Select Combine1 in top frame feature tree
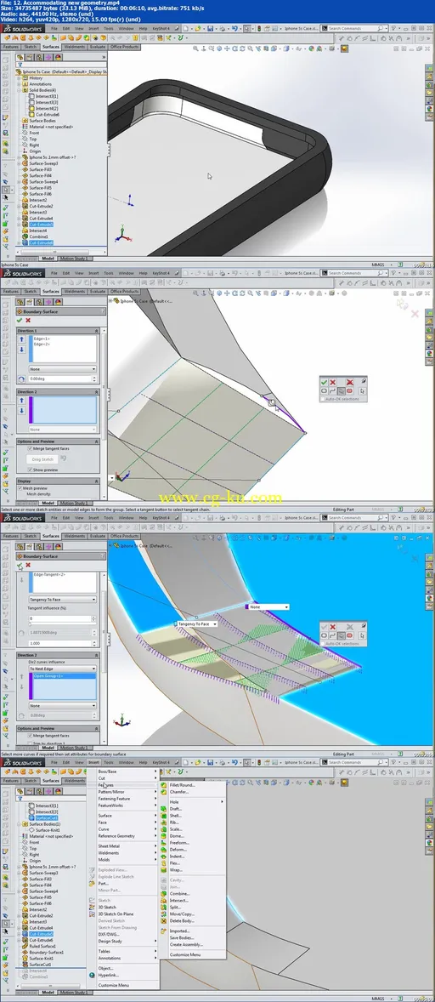 pyautogui.click(x=38, y=236)
